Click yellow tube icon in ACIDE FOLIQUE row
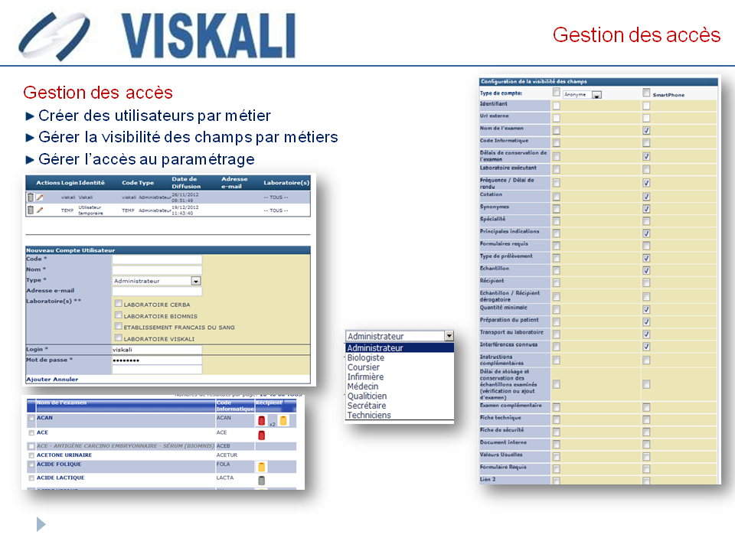The width and height of the screenshot is (735, 551). tap(262, 467)
